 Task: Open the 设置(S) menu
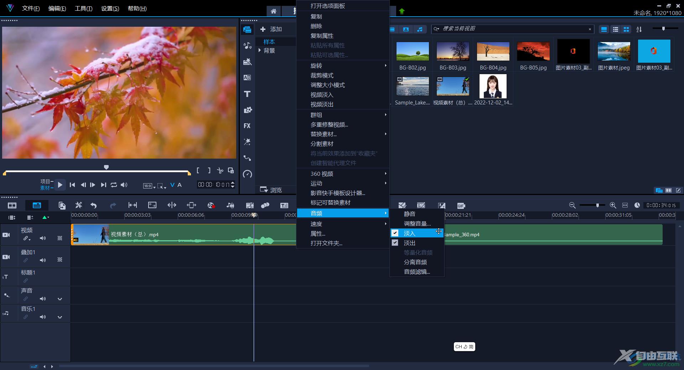pyautogui.click(x=110, y=9)
